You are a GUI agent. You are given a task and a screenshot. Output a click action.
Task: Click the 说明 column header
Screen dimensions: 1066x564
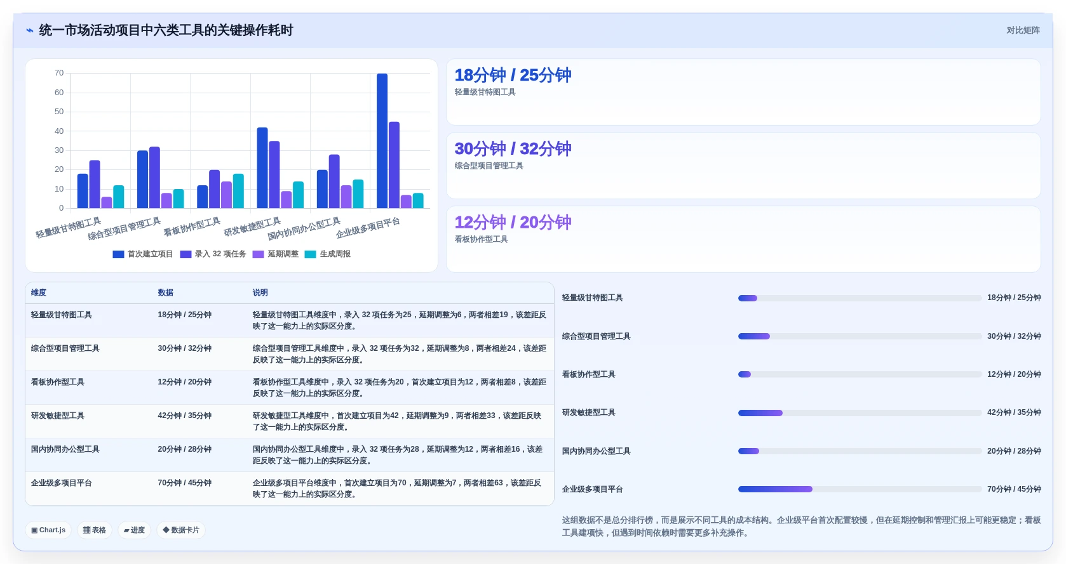[260, 292]
